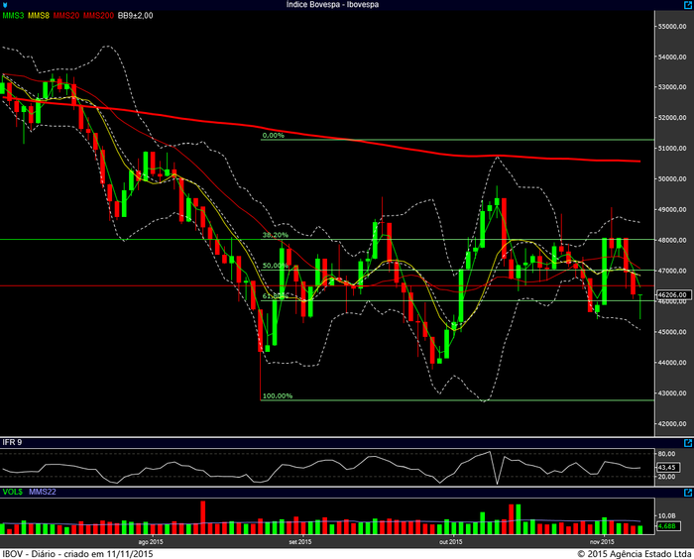This screenshot has width=694, height=559.
Task: Select the MMS3 legend label
Action: pyautogui.click(x=13, y=16)
